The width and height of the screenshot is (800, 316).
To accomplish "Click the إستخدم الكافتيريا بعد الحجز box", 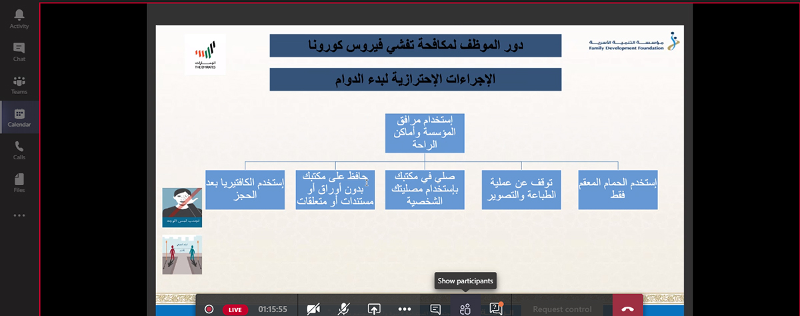I will click(246, 189).
